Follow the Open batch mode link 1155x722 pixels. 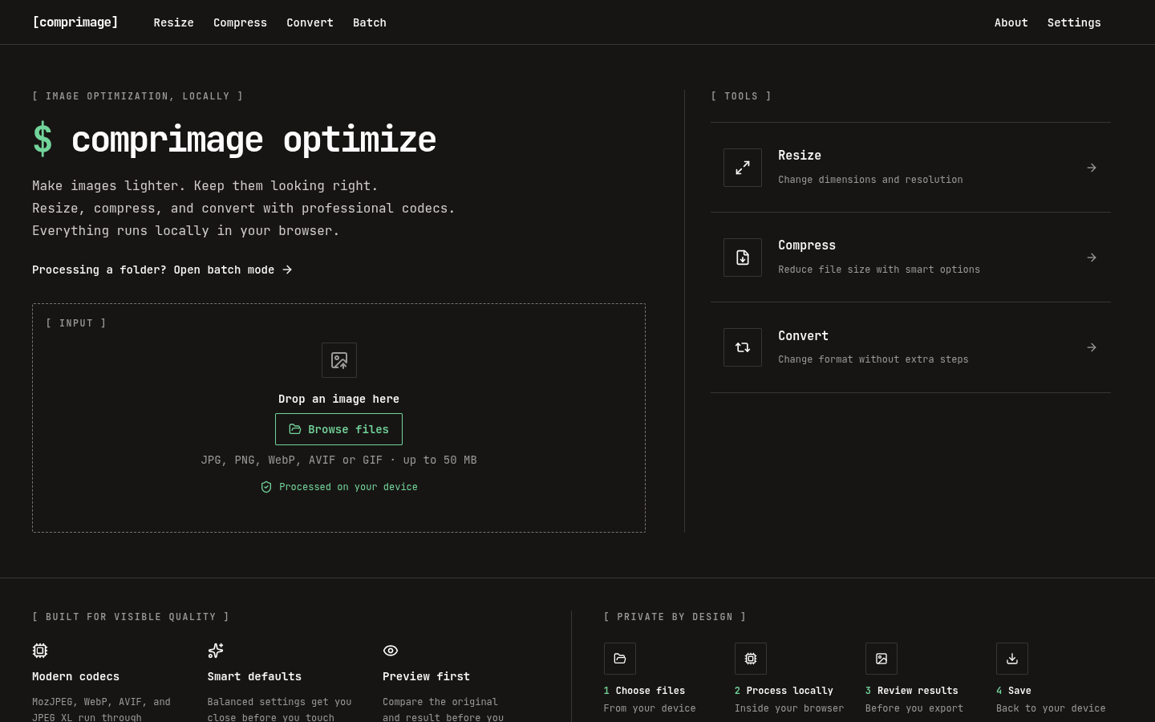point(163,270)
